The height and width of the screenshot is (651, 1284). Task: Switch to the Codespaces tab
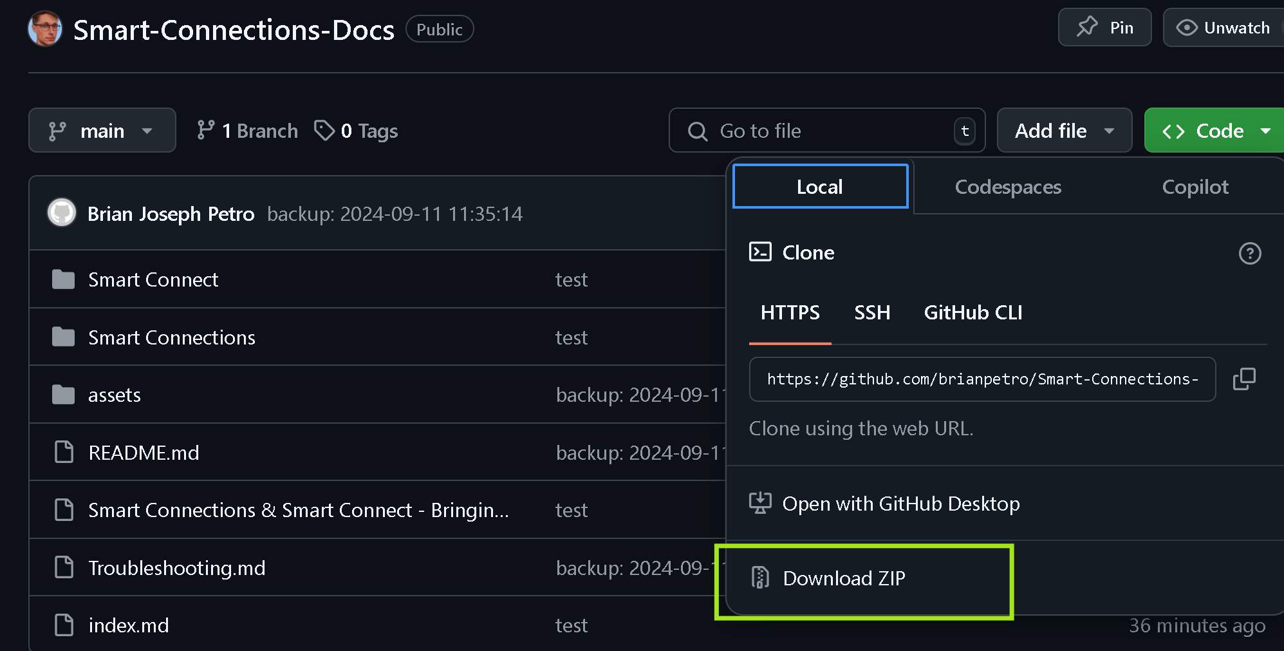click(1008, 187)
